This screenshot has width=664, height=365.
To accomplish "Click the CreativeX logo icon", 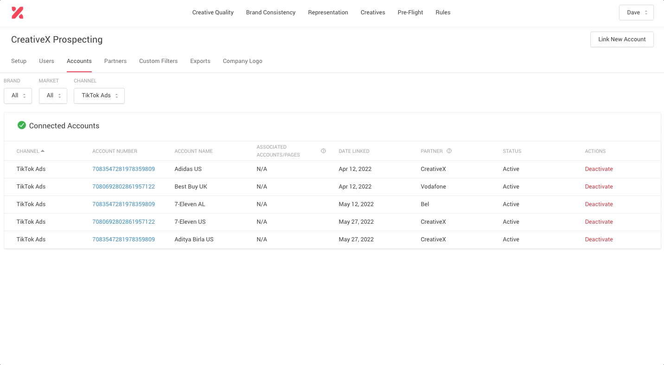I will pos(18,13).
